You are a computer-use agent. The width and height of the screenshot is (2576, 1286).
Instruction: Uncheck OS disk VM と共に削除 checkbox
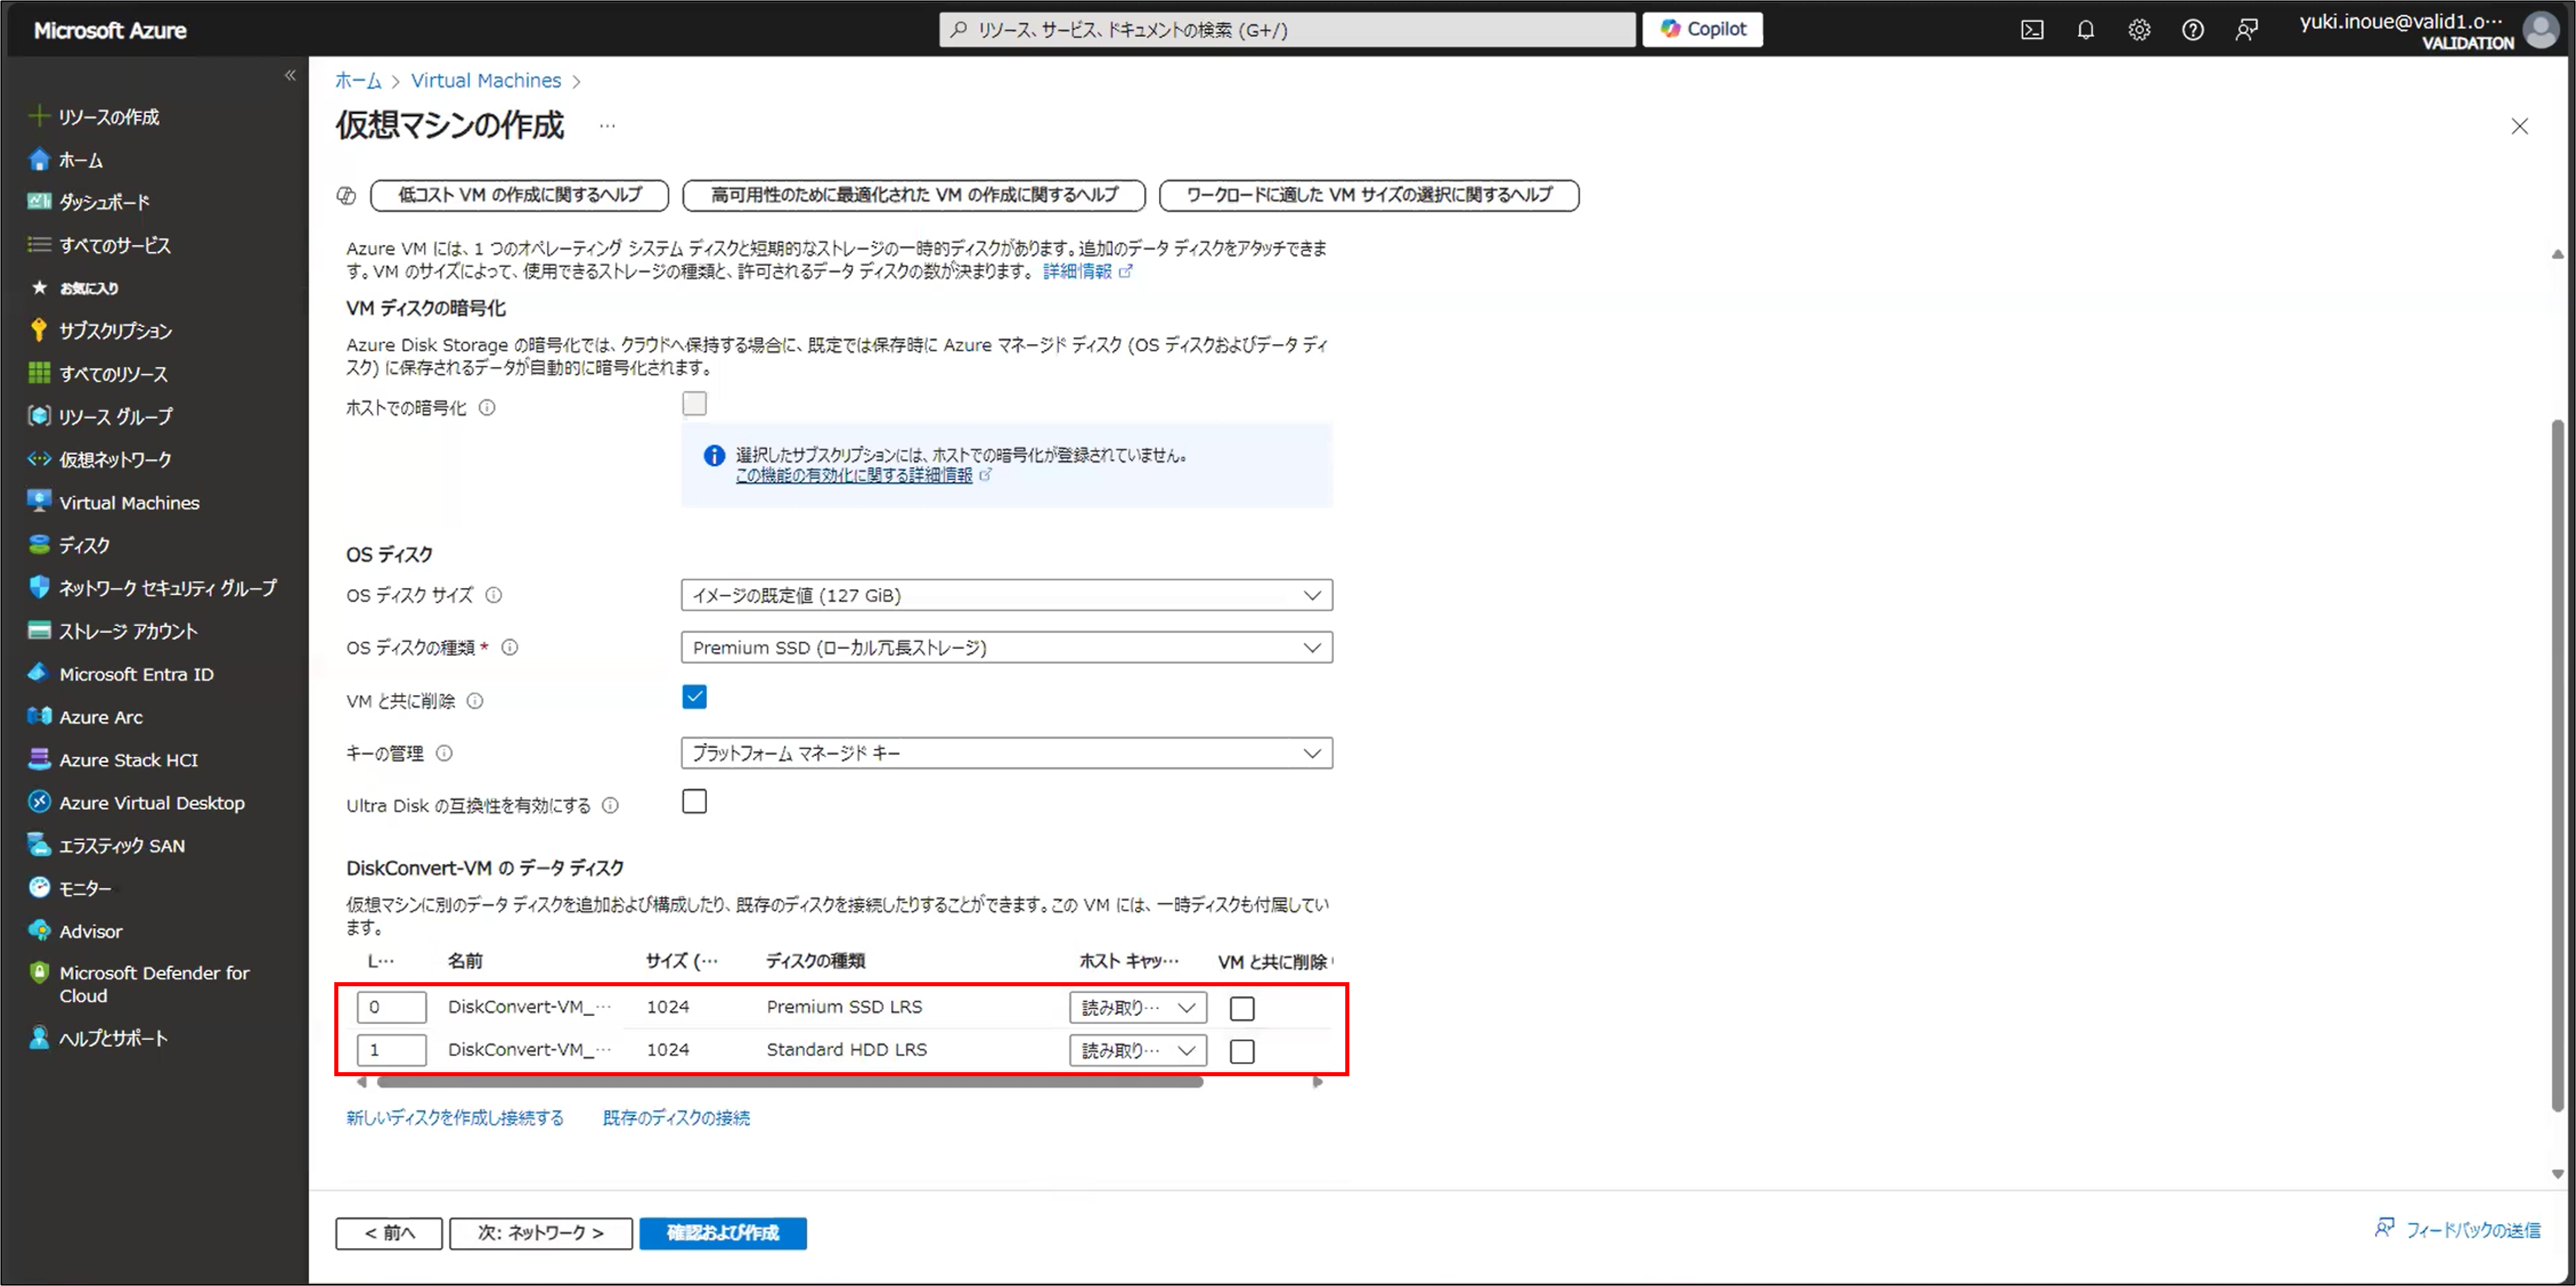[694, 697]
